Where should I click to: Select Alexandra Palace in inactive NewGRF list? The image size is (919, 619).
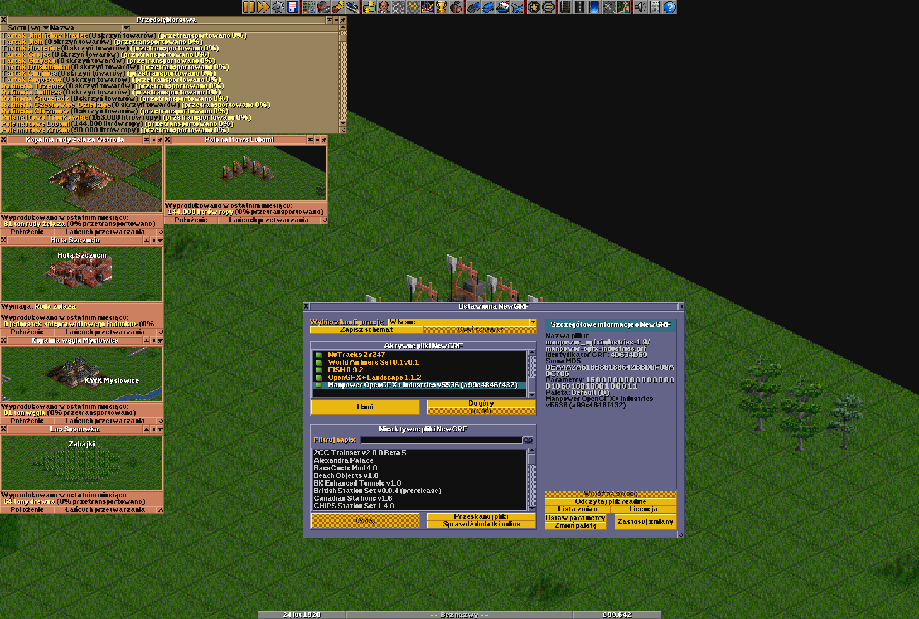coord(344,460)
